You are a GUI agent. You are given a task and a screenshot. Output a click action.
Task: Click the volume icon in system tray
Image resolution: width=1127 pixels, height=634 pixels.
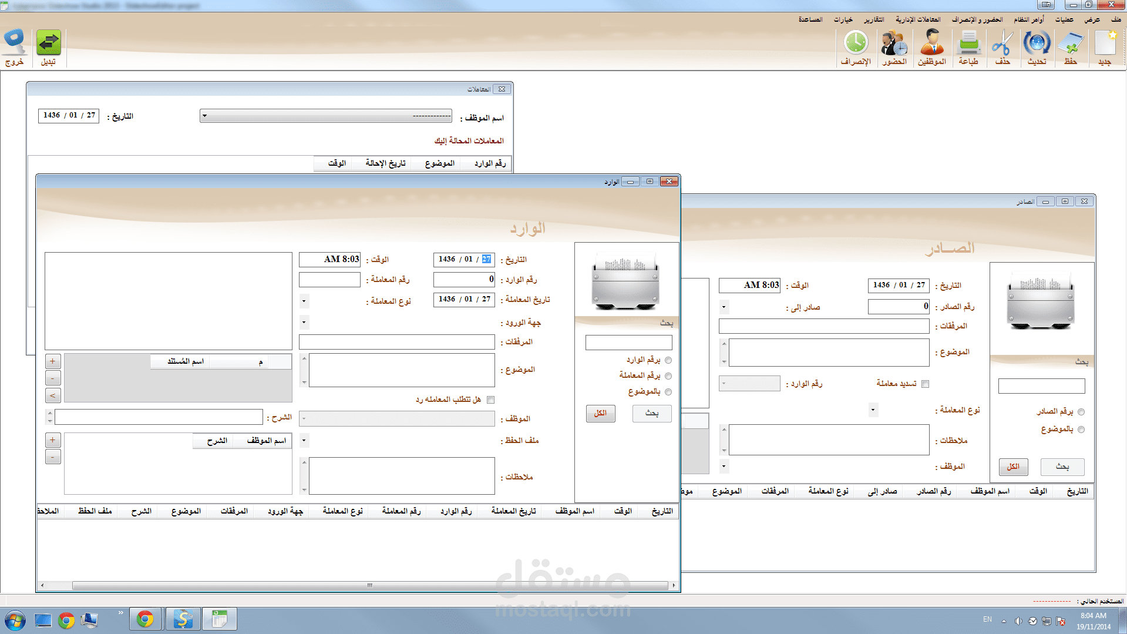click(1018, 621)
